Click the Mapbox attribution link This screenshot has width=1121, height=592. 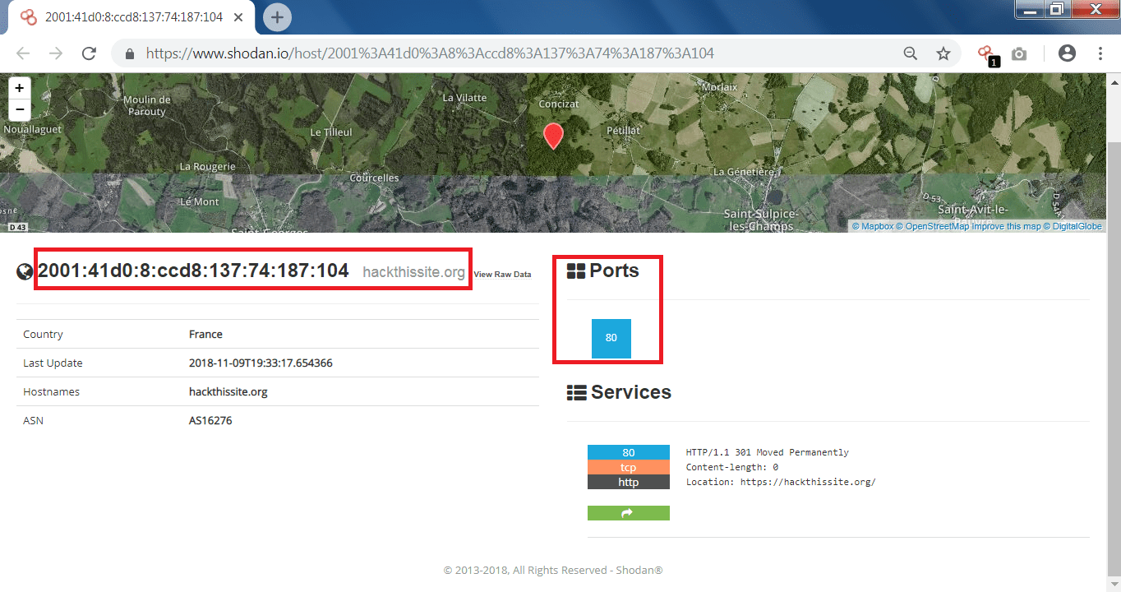[x=873, y=226]
